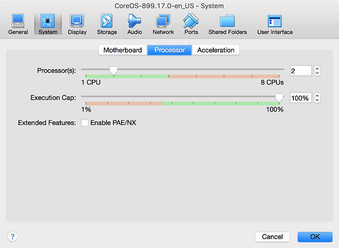The height and width of the screenshot is (248, 339).
Task: Show the Ports settings section
Action: pyautogui.click(x=191, y=24)
